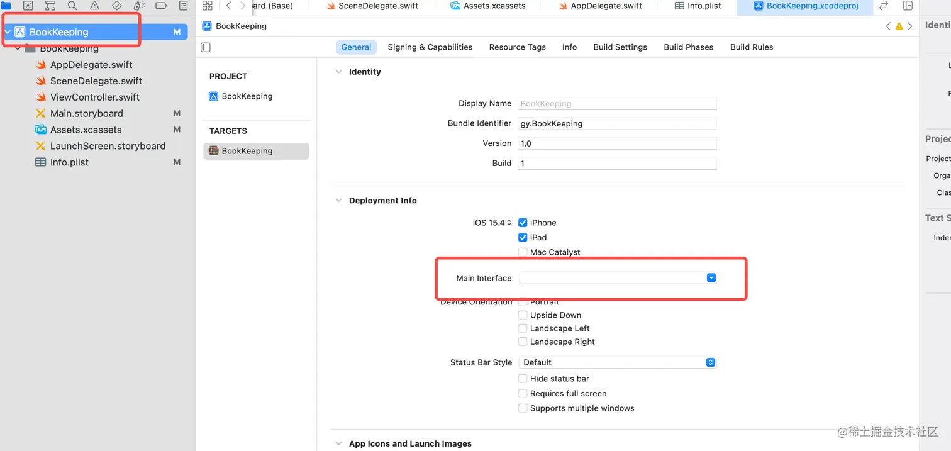Image resolution: width=951 pixels, height=451 pixels.
Task: Open the Status Bar Style dropdown
Action: pos(617,362)
